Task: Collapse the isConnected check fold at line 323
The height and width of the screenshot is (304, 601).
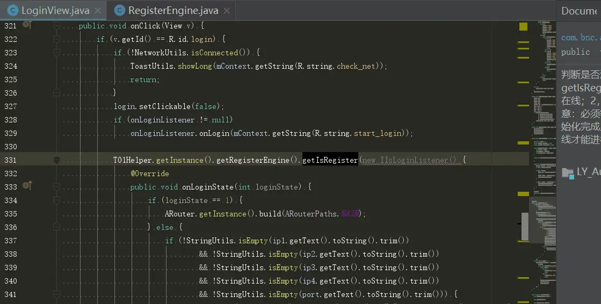Action: tap(56, 53)
